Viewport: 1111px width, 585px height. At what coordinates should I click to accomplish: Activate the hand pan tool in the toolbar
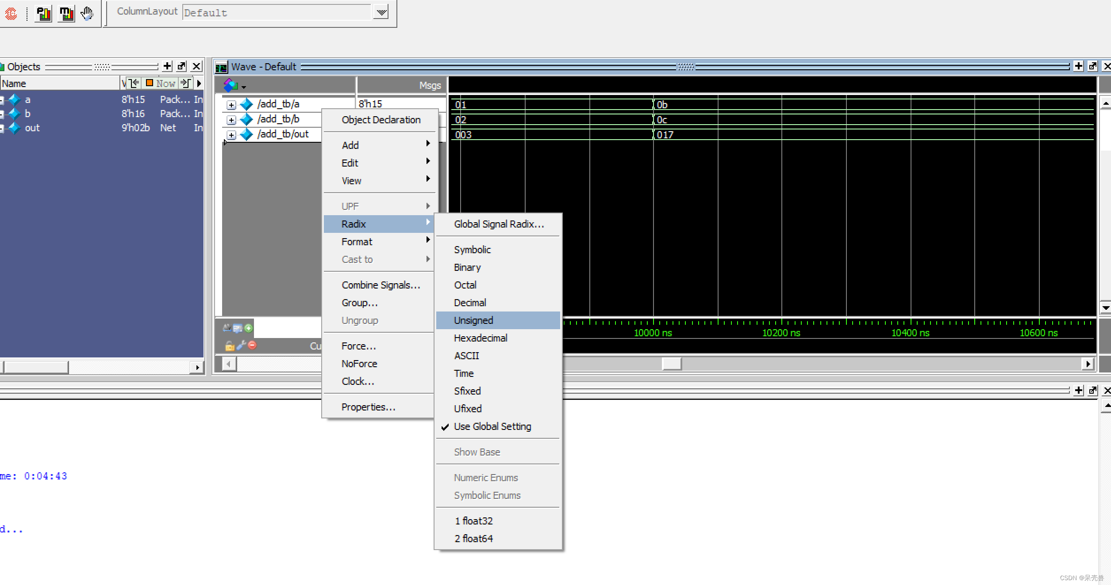pos(87,13)
